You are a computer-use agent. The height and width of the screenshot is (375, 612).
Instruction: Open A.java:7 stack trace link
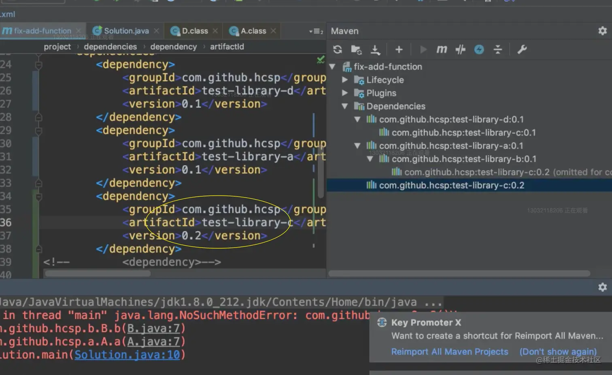click(x=153, y=341)
